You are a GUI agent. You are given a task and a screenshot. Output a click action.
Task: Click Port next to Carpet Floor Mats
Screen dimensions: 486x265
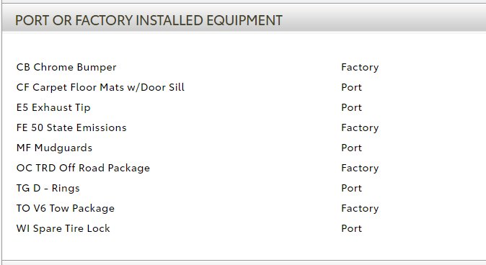[351, 87]
